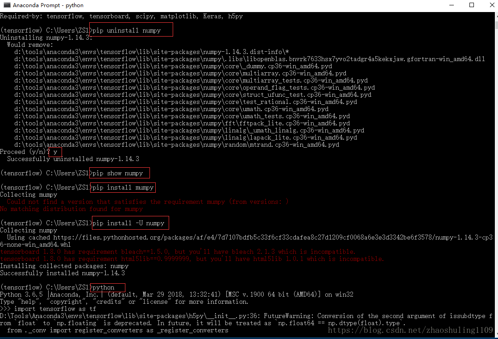Click the 'Python 3.6.5 |Anaconda, Inc.' version line
This screenshot has width=498, height=339.
(177, 295)
